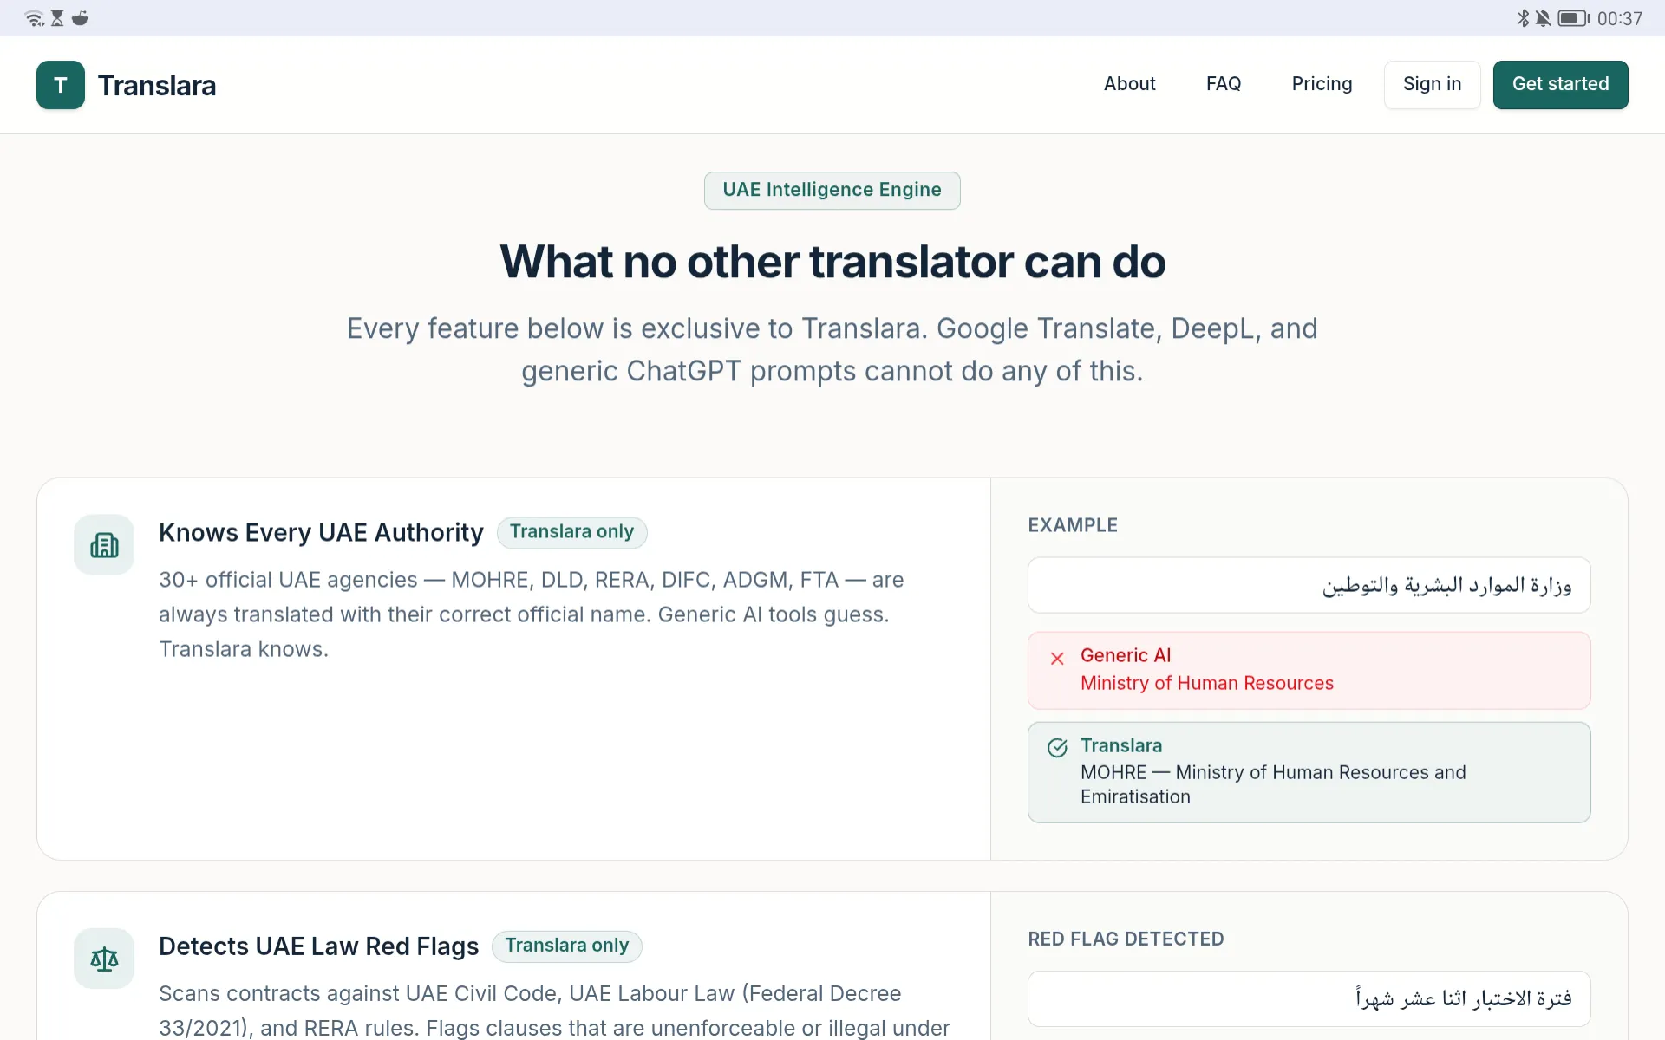Click the Arabic ministry name example box

pyautogui.click(x=1309, y=585)
